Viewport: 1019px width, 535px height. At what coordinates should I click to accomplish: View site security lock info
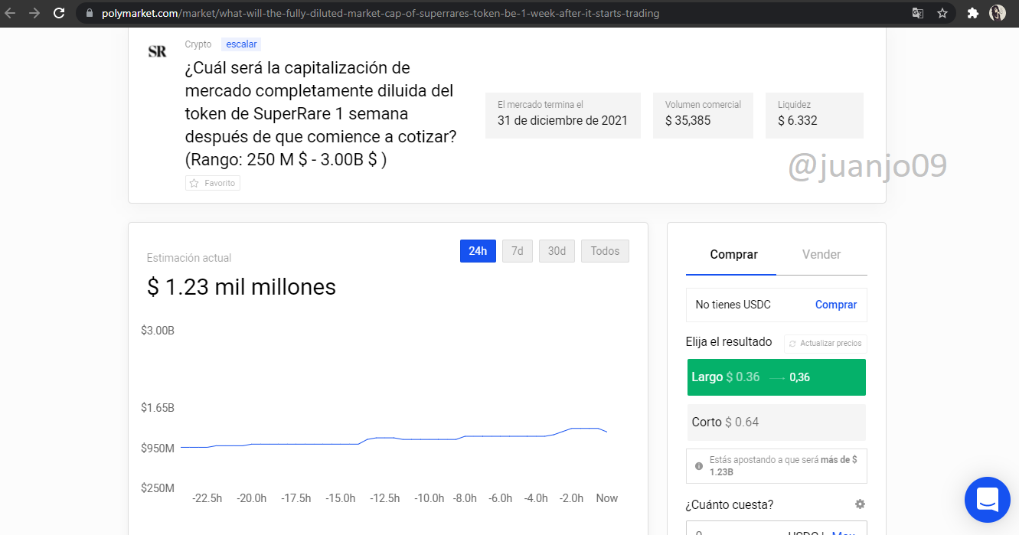pos(90,13)
